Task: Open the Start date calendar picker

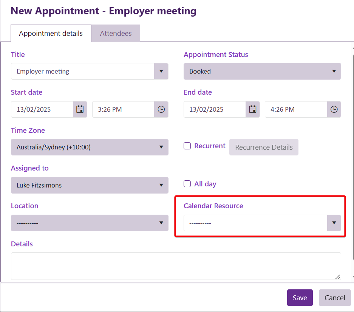Action: [80, 109]
